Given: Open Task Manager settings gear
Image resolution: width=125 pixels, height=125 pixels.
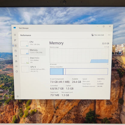Looking at the screenshot, I should tap(18, 96).
